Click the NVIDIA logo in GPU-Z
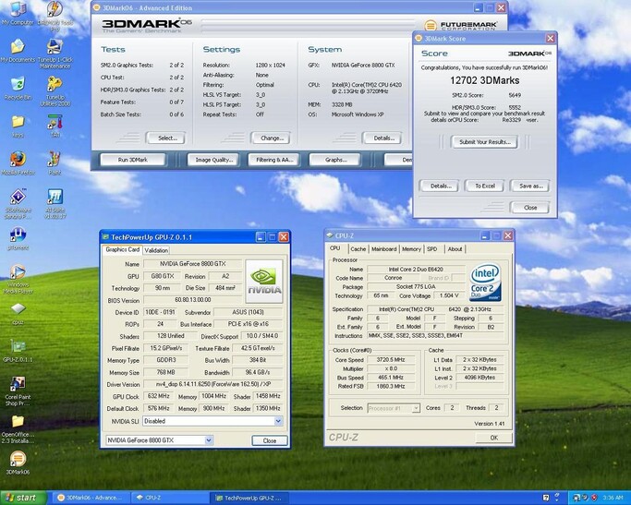 point(264,282)
